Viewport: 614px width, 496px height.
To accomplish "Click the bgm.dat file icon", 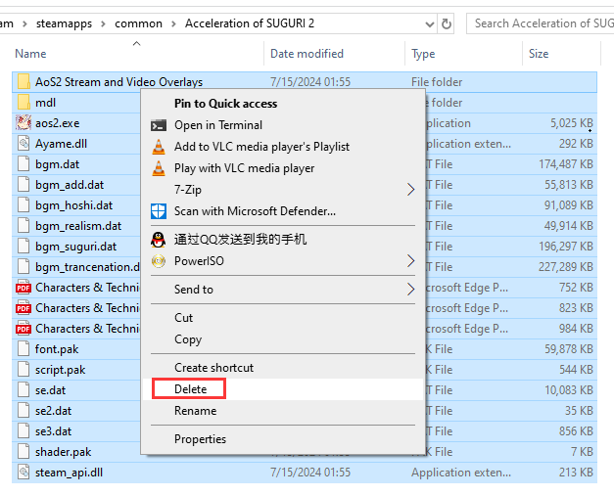I will (24, 164).
